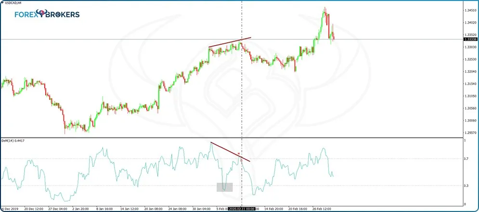Click indicator level 0.7 on the scale
The height and width of the screenshot is (212, 479).
pos(466,159)
